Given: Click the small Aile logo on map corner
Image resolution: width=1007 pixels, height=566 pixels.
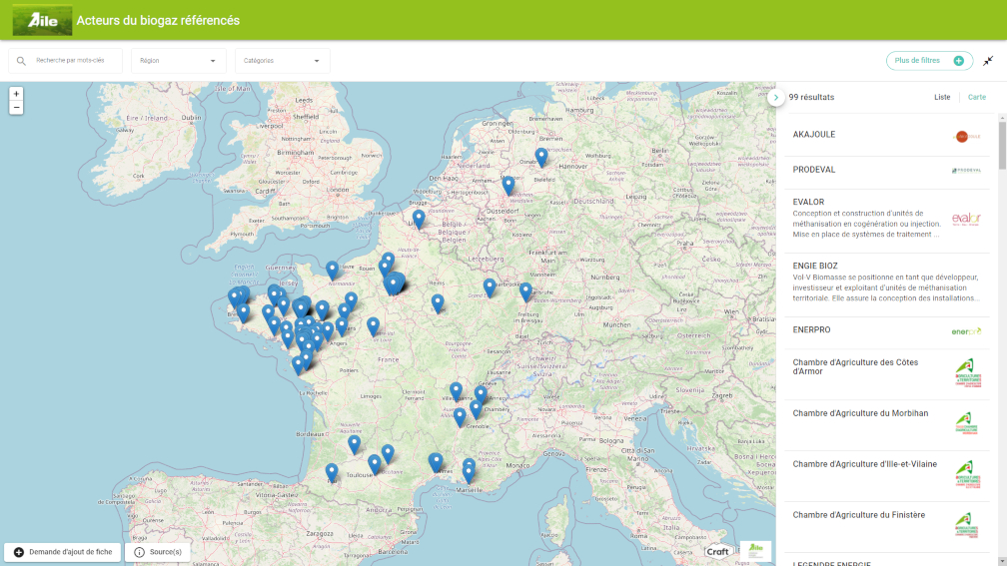Looking at the screenshot, I should click(756, 550).
